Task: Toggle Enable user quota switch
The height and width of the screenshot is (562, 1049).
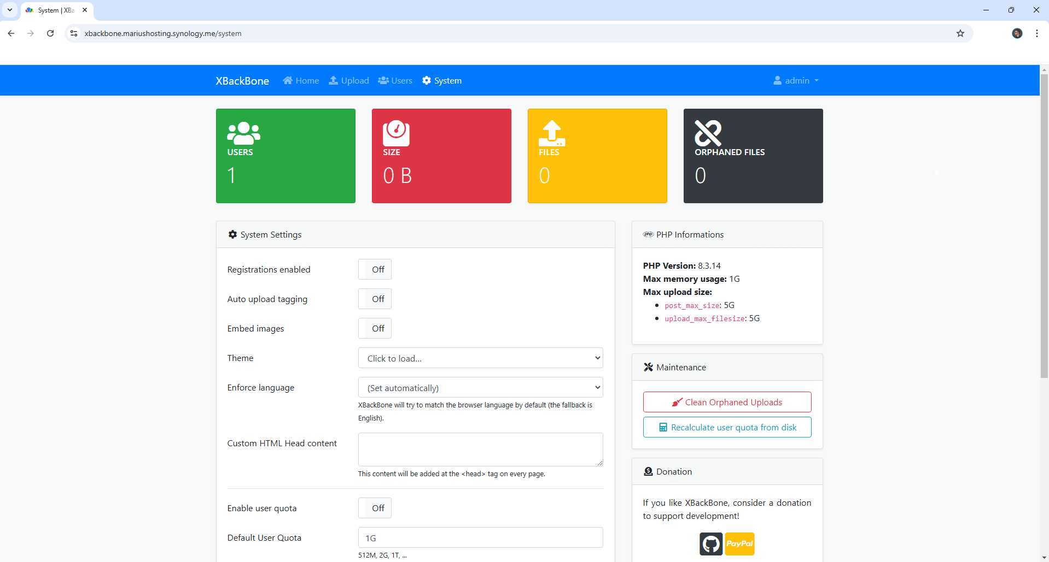Action: pyautogui.click(x=375, y=508)
